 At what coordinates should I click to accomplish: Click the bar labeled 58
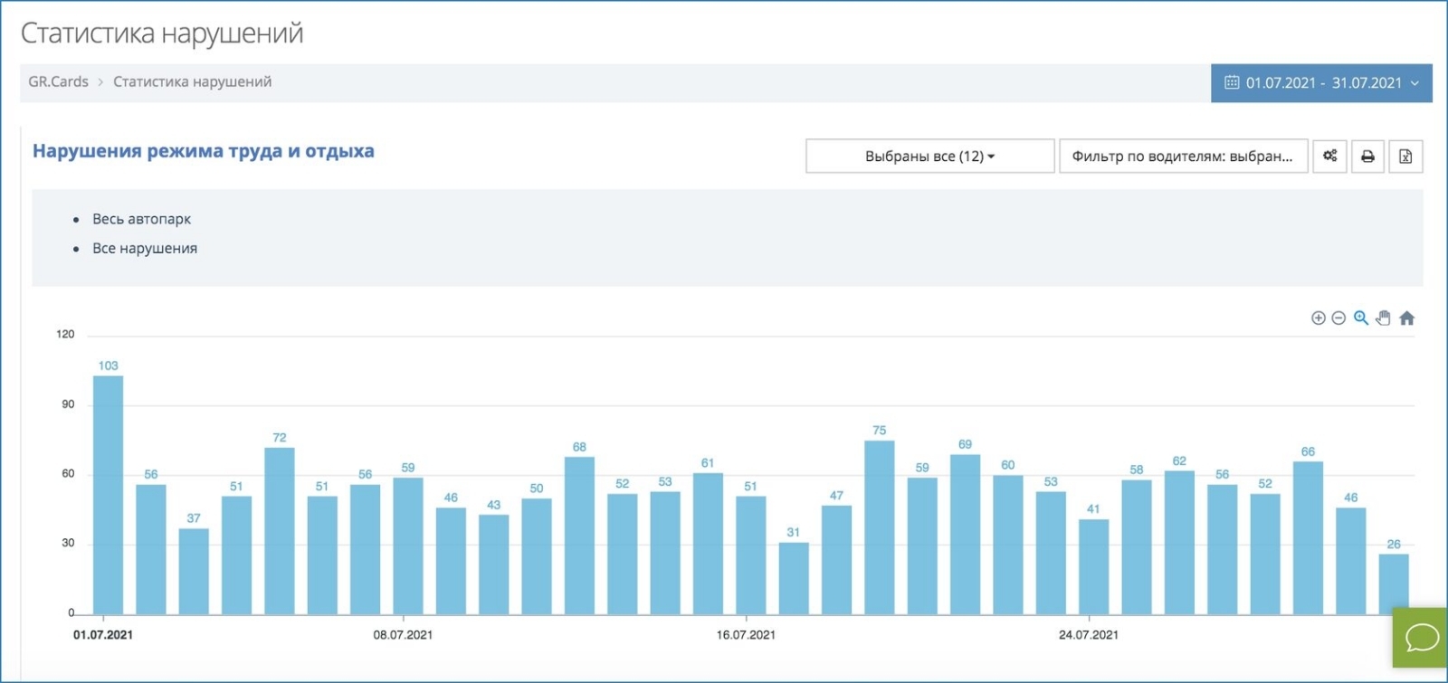[1137, 547]
